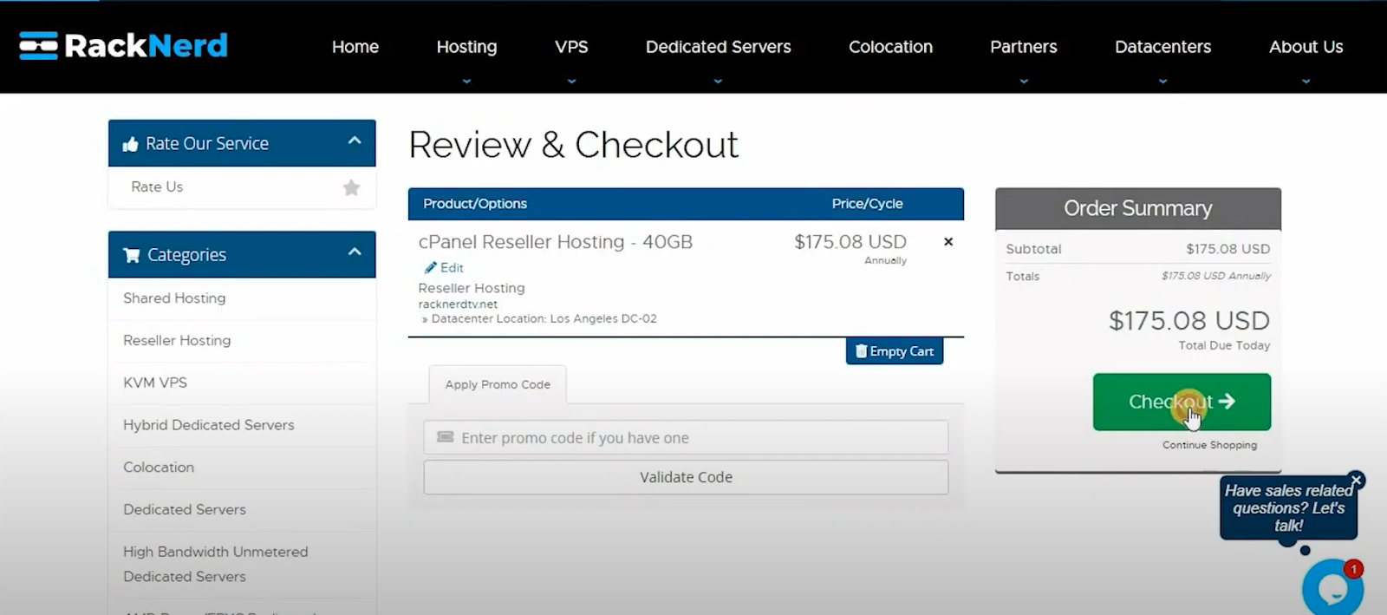This screenshot has height=615, width=1387.
Task: Click the ticket icon in promo field
Action: pyautogui.click(x=446, y=437)
